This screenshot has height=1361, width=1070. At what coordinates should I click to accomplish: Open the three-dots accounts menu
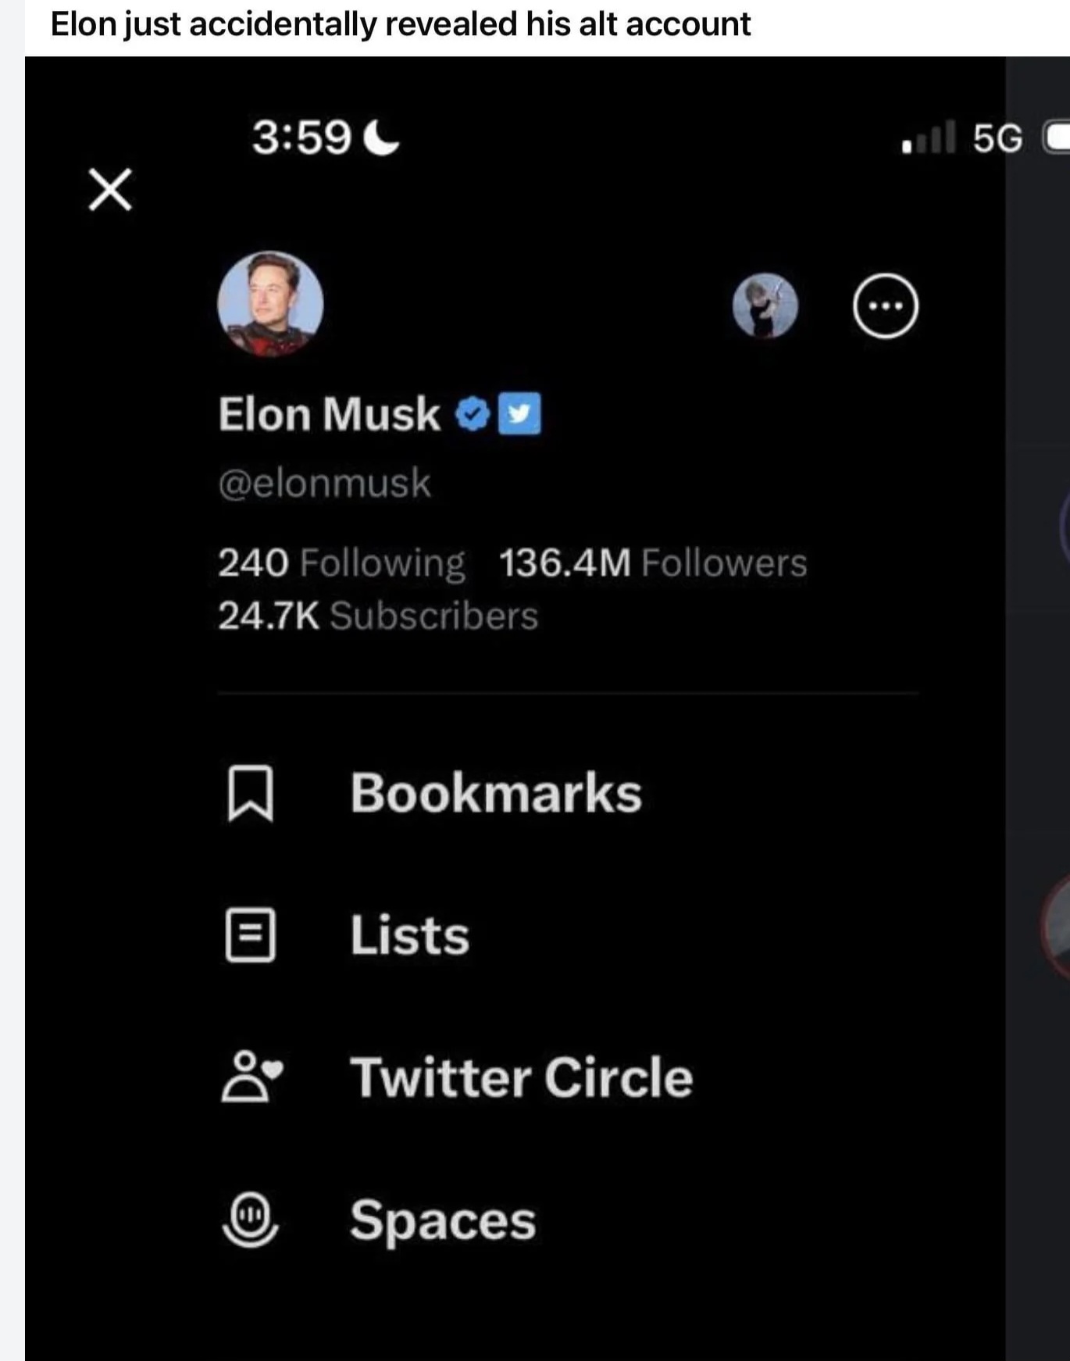885,305
